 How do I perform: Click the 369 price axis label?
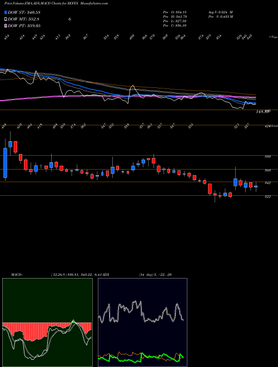[267, 171]
